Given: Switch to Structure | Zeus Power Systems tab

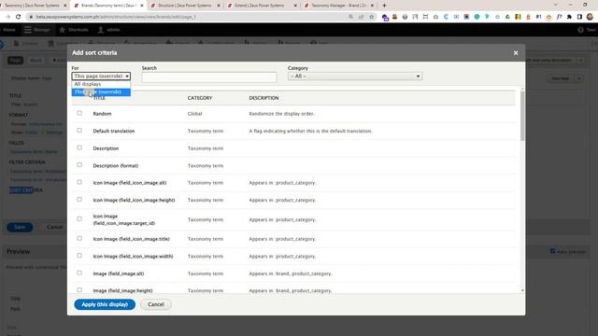Looking at the screenshot, I should click(x=185, y=6).
